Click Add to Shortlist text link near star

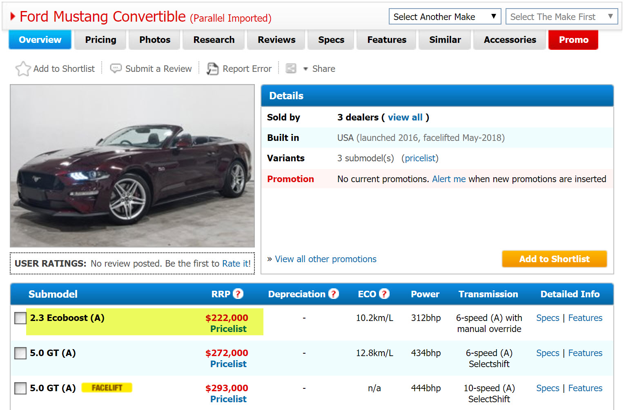(64, 69)
